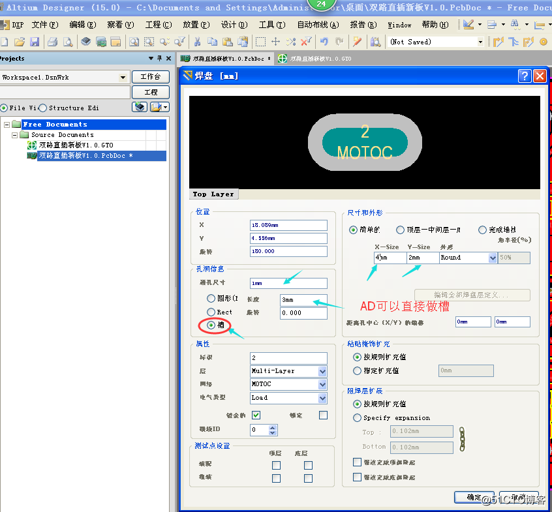Click the Browse Library binoculars icon
The image size is (552, 512).
click(x=375, y=42)
